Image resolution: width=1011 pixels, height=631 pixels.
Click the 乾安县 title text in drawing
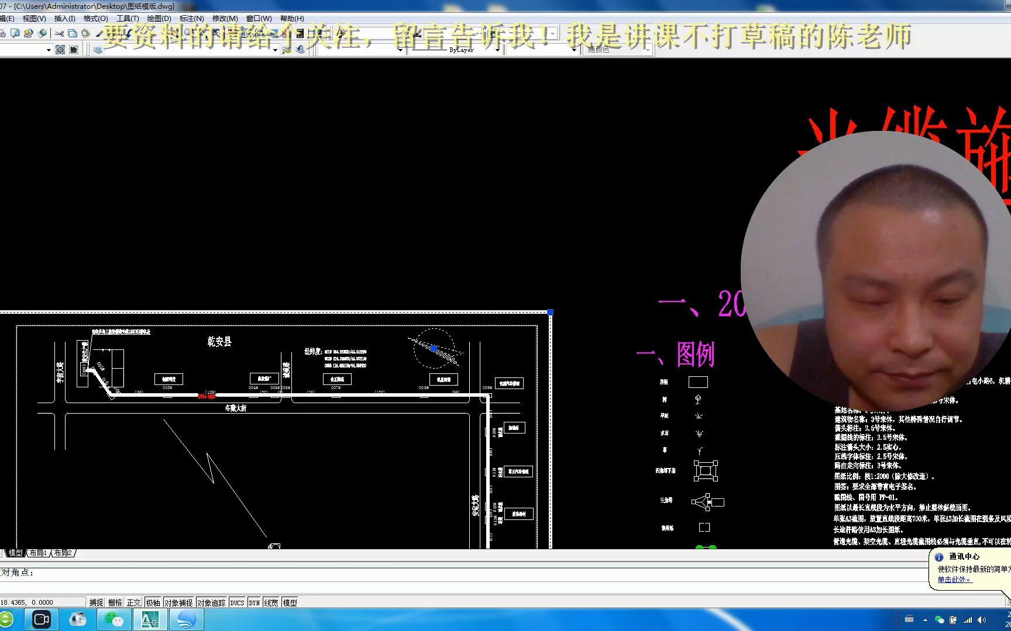[x=219, y=342]
